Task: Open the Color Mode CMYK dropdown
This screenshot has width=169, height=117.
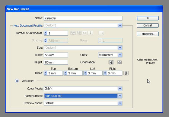Action: pos(120,89)
